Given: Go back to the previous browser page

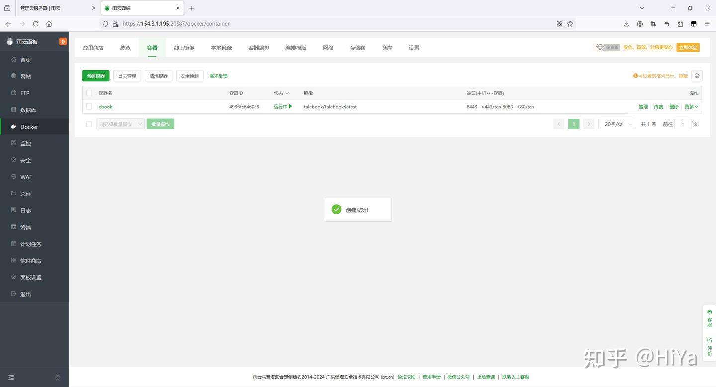Looking at the screenshot, I should click(9, 24).
